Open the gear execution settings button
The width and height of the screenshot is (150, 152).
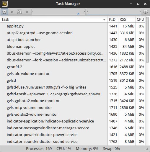tap(4, 12)
